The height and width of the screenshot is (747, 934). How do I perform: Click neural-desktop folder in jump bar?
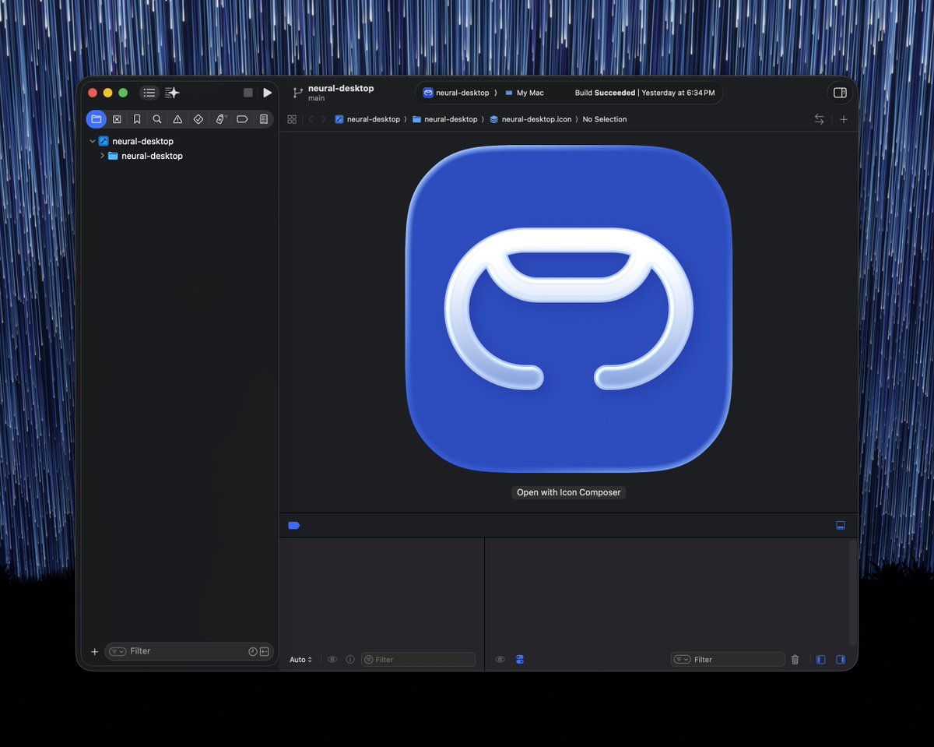coord(444,119)
